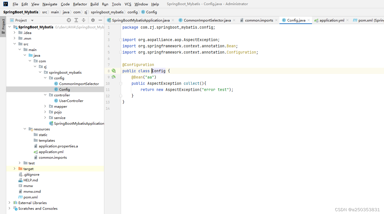
Task: Open the Build menu
Action: (95, 4)
